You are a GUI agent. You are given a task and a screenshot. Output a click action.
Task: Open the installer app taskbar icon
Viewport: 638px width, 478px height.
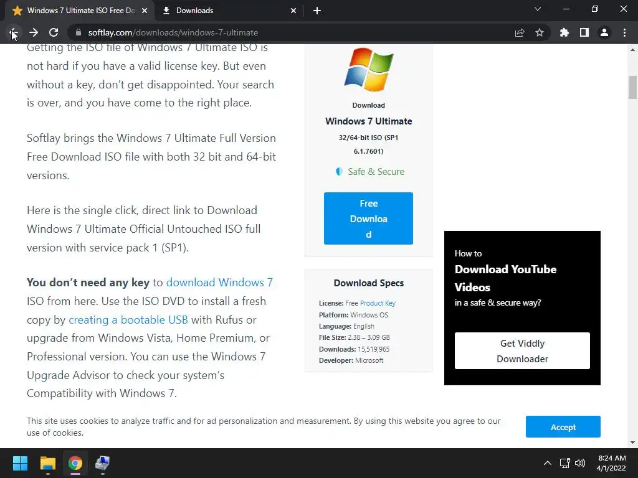click(103, 463)
